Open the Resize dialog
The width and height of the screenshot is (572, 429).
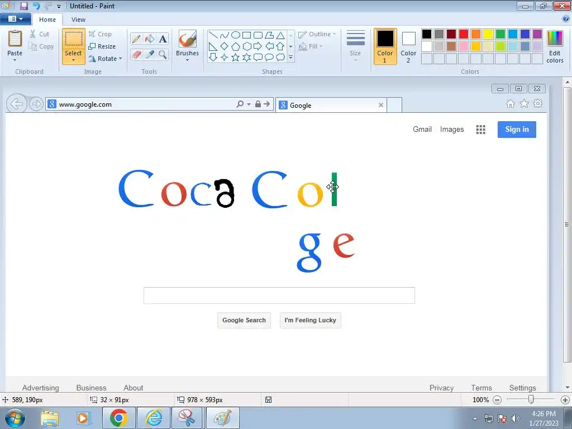pyautogui.click(x=102, y=46)
